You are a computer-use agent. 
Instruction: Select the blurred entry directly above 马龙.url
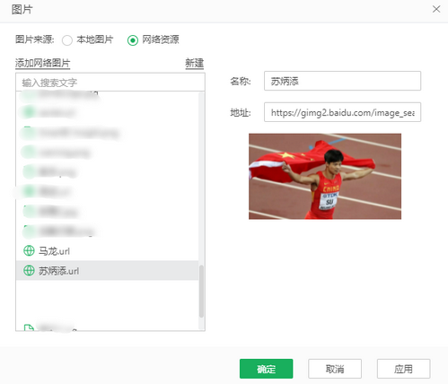click(107, 231)
